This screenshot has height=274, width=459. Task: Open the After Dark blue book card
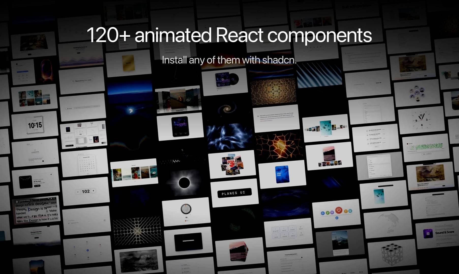[x=282, y=174]
